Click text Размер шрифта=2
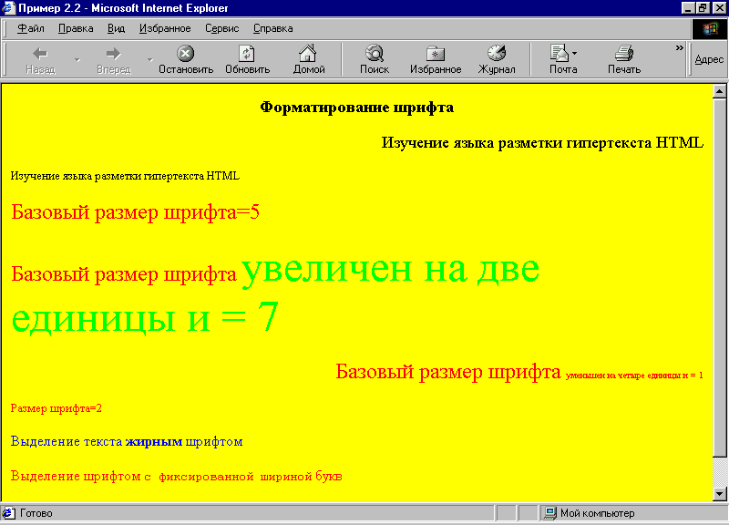 pyautogui.click(x=56, y=408)
